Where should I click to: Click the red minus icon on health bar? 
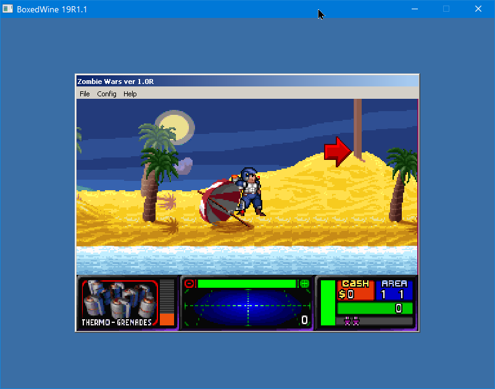(189, 283)
